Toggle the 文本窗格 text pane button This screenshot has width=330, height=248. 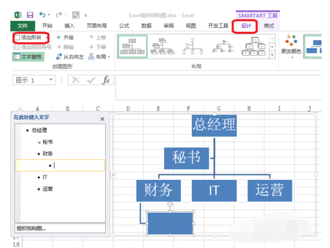pyautogui.click(x=28, y=57)
